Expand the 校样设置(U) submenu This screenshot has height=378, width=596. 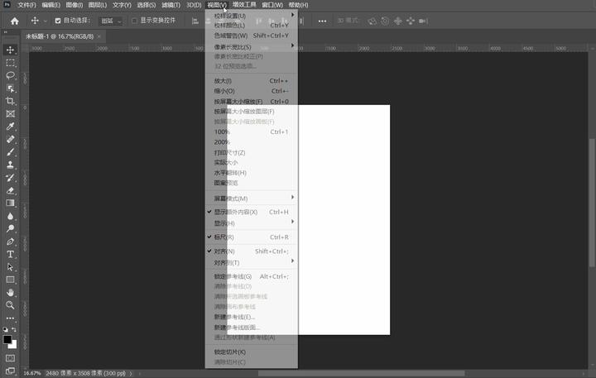tap(252, 16)
